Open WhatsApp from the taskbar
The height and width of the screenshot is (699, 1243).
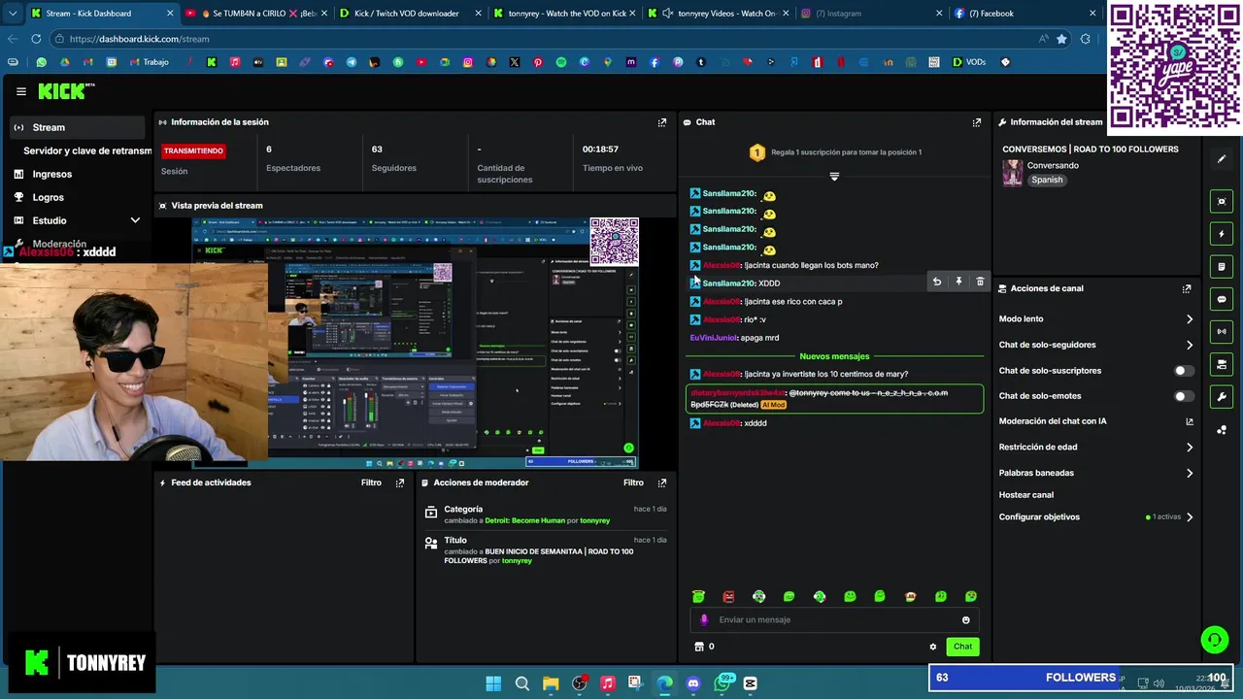coord(722,683)
